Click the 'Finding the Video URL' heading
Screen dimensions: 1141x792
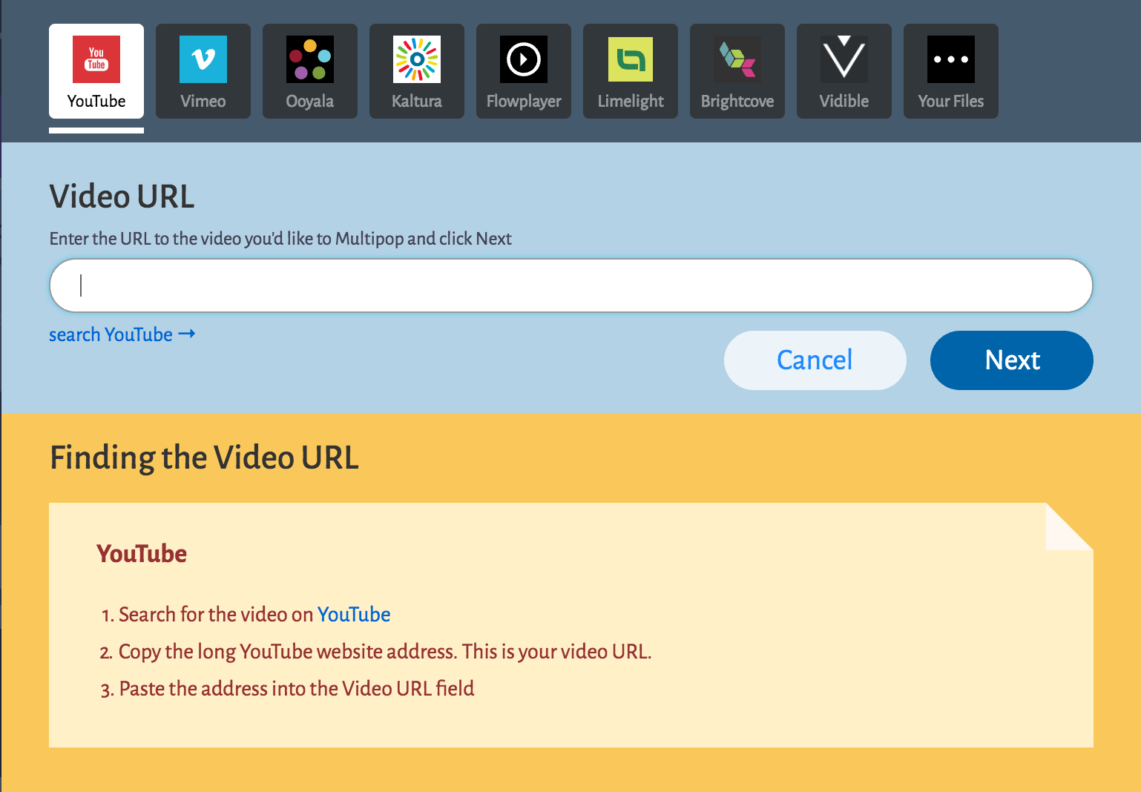pyautogui.click(x=204, y=458)
